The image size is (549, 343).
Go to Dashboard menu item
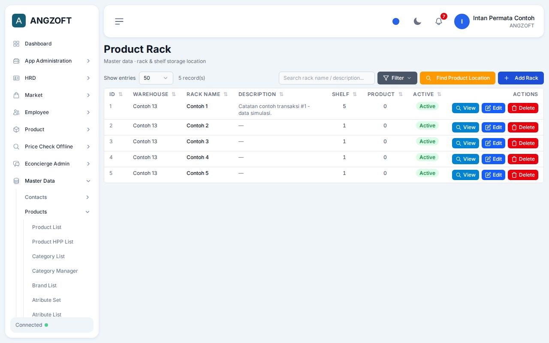38,44
